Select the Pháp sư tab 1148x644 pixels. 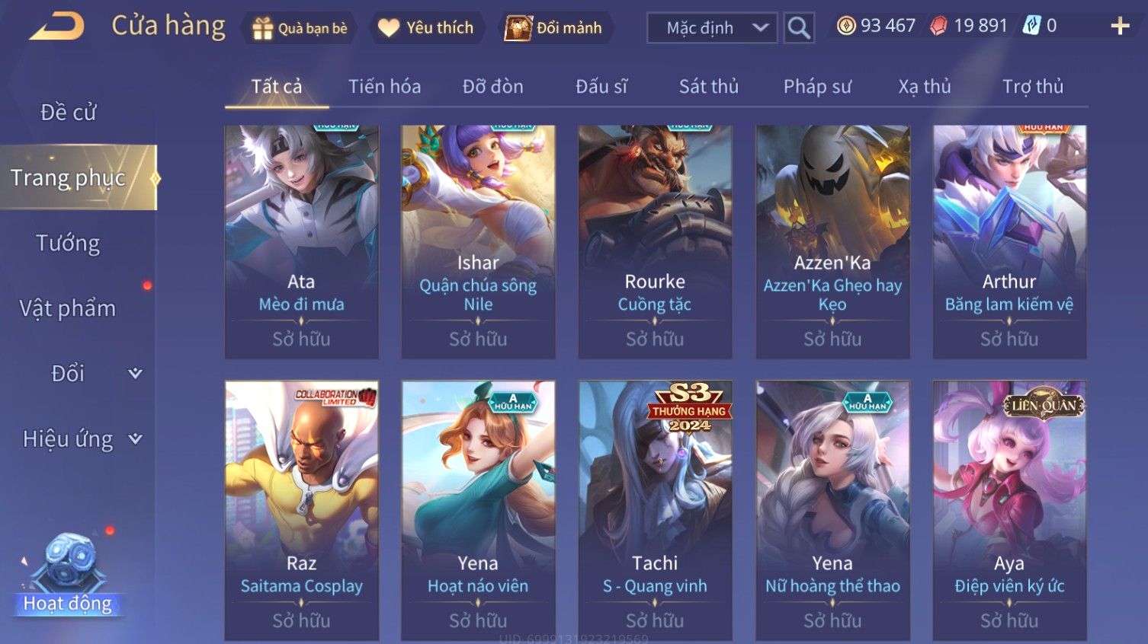[x=817, y=87]
